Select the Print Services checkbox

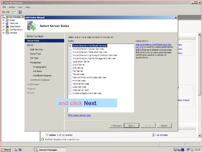tap(70, 80)
